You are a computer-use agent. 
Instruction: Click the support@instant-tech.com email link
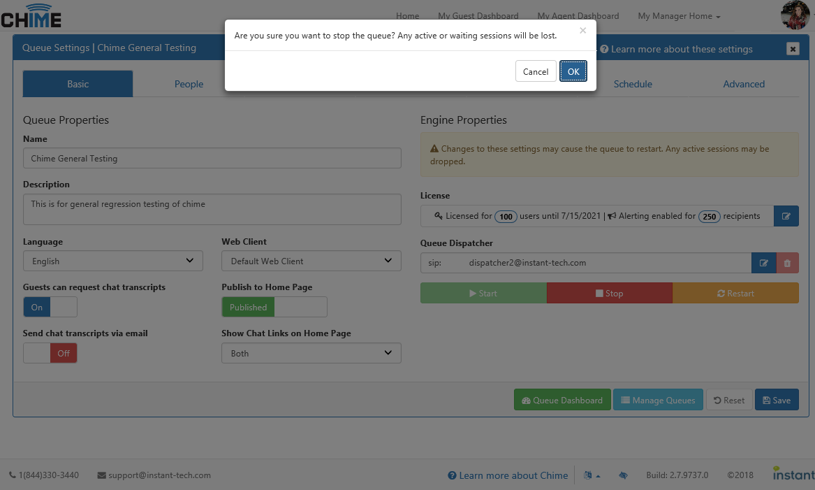154,475
